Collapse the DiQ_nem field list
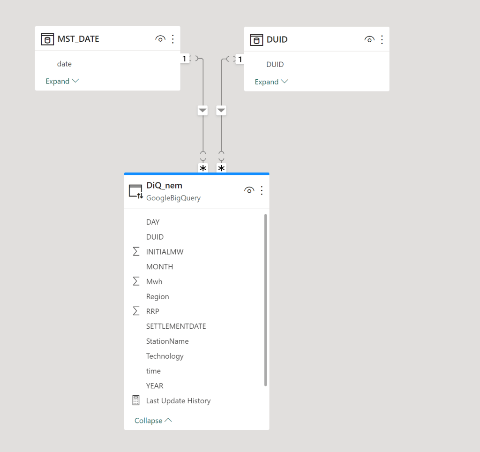This screenshot has height=452, width=480. click(x=153, y=421)
